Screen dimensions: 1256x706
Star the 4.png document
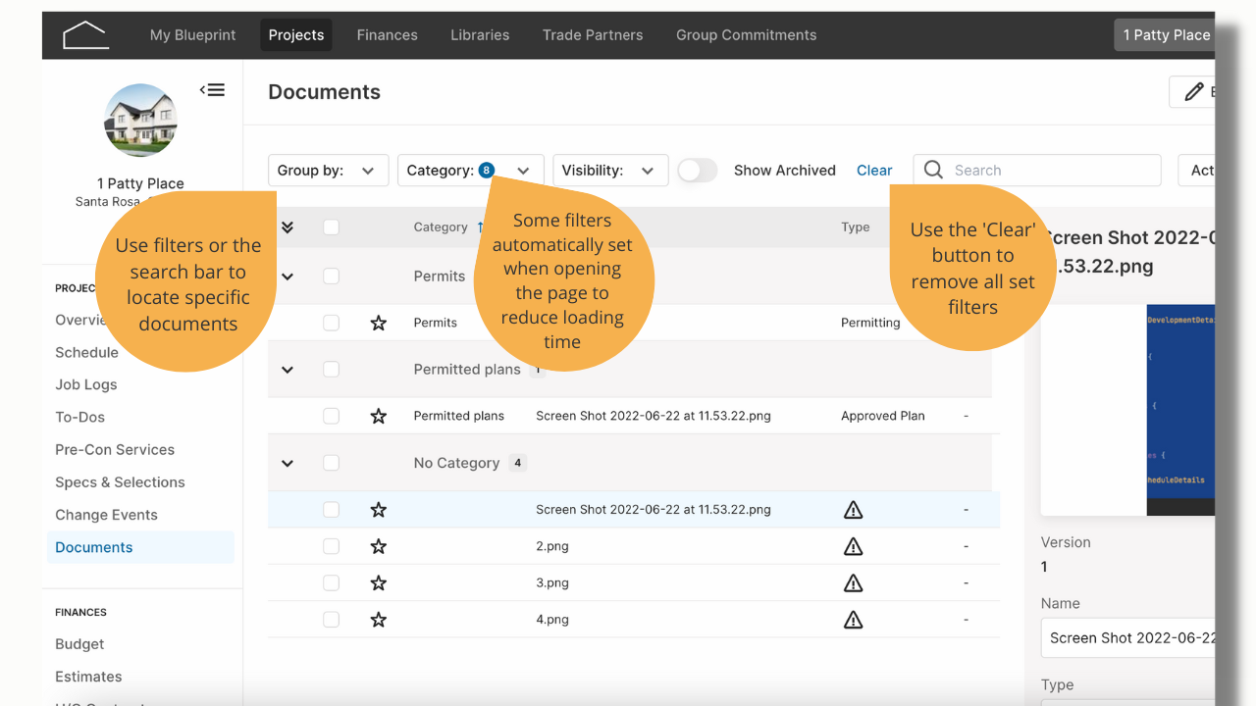pyautogui.click(x=379, y=620)
